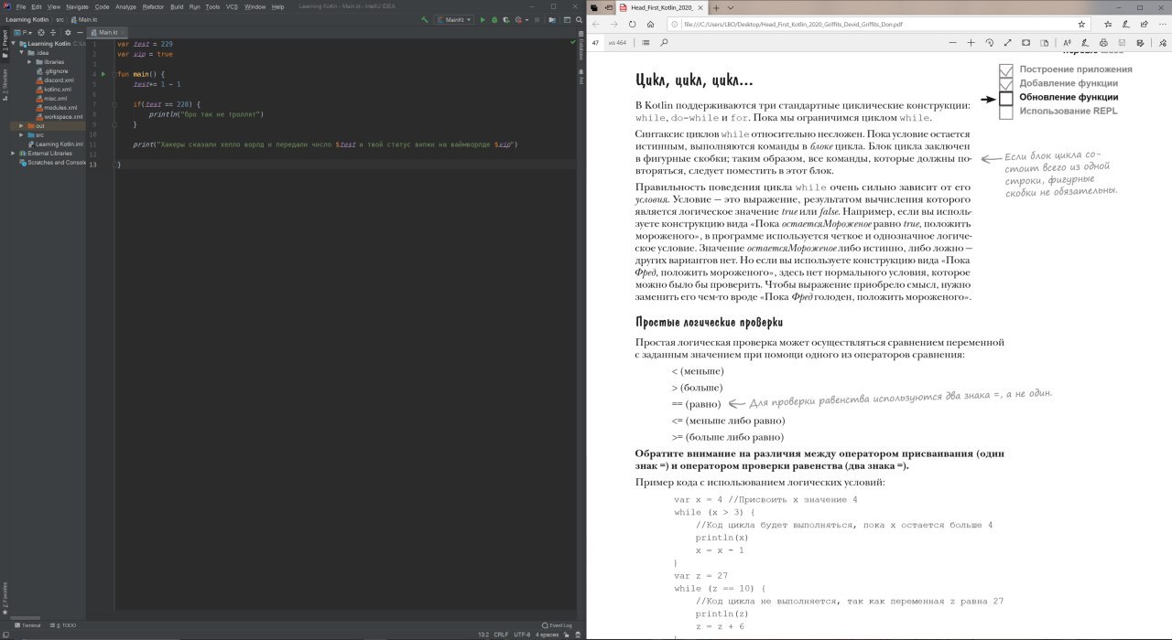Viewport: 1172px width, 640px height.
Task: Go to home page icon in Edge
Action: click(650, 24)
